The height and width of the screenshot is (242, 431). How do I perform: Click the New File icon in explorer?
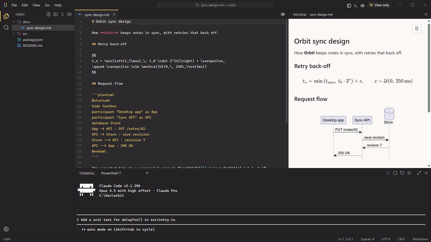pyautogui.click(x=48, y=14)
